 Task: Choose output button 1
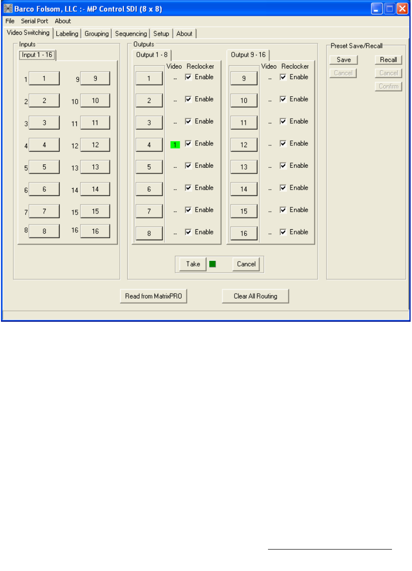click(x=149, y=78)
